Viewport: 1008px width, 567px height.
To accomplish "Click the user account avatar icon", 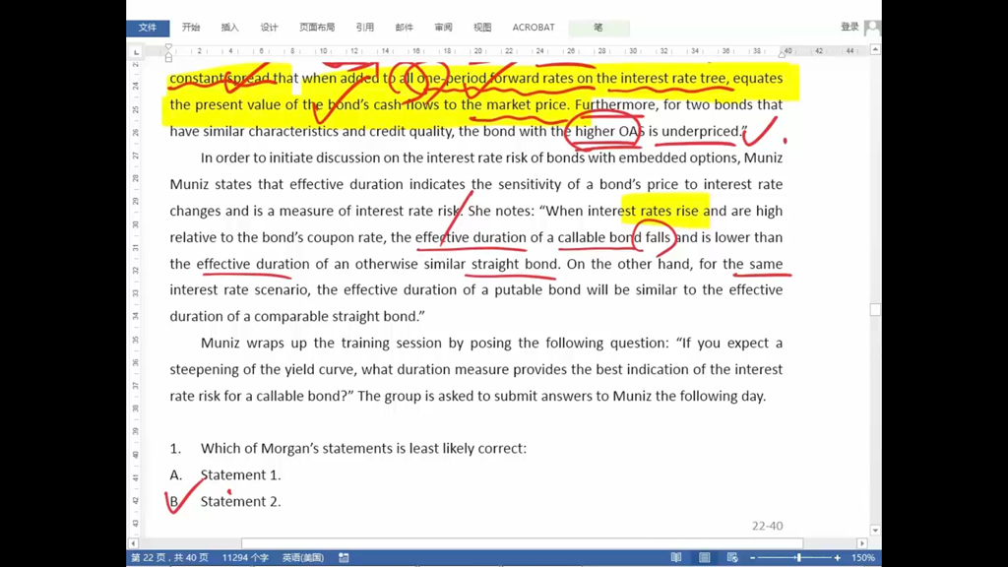I will pos(872,28).
